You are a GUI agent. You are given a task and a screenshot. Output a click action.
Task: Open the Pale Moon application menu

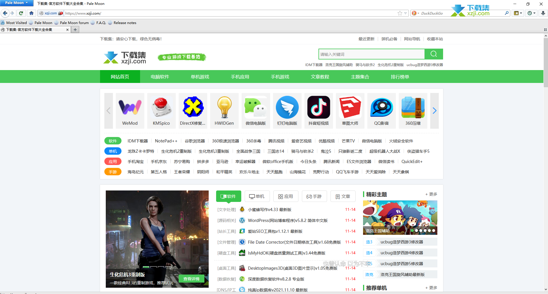pyautogui.click(x=17, y=3)
